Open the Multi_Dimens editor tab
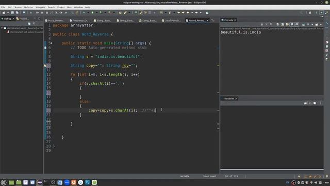 click(55, 21)
